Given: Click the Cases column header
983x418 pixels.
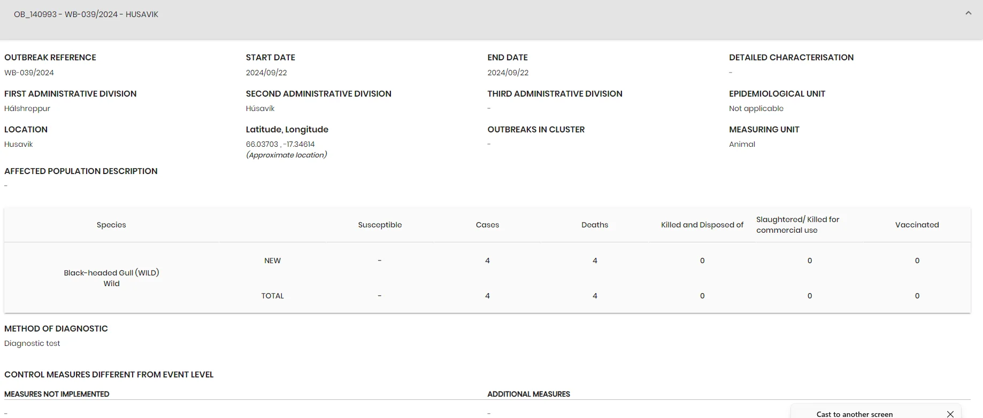Looking at the screenshot, I should pos(487,225).
